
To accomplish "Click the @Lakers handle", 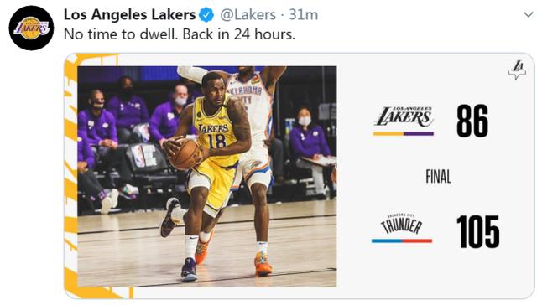I will click(248, 15).
